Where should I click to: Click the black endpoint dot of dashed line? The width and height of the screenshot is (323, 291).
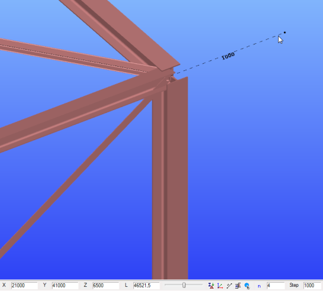point(285,33)
